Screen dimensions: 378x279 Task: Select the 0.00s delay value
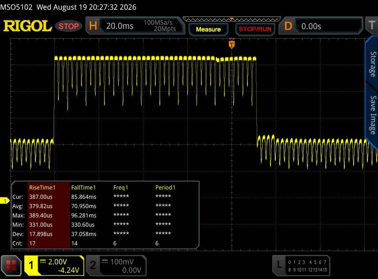[311, 26]
